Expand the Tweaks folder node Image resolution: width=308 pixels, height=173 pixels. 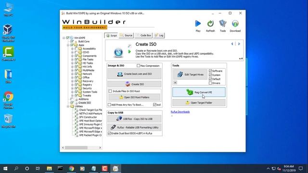72,96
